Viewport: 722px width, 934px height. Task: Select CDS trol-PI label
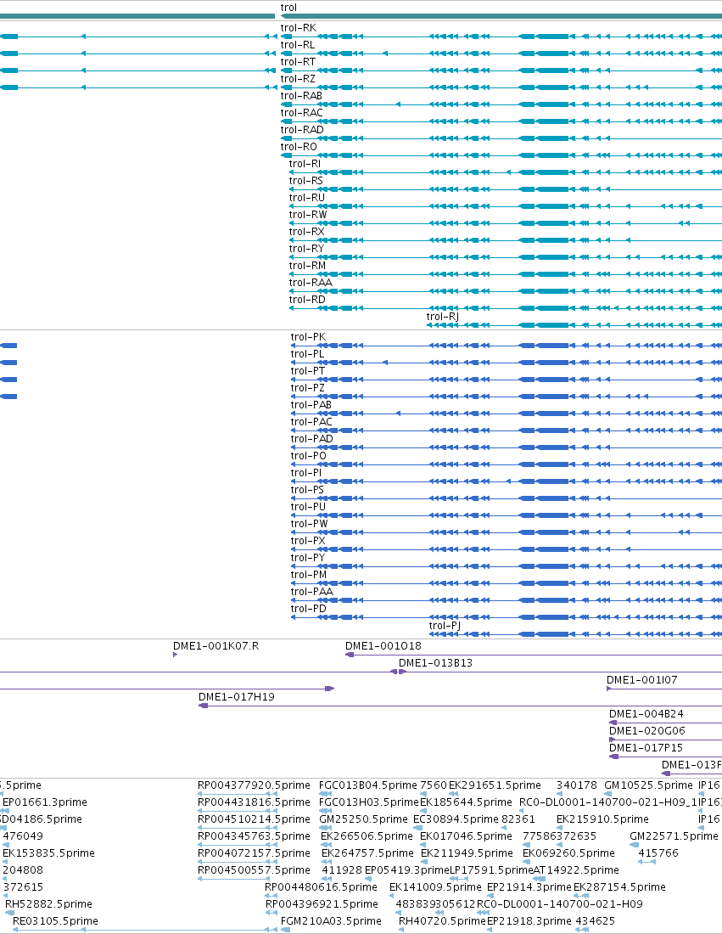click(x=306, y=473)
